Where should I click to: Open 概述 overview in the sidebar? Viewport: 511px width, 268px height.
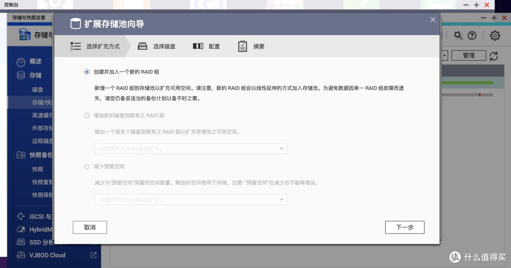[x=35, y=61]
